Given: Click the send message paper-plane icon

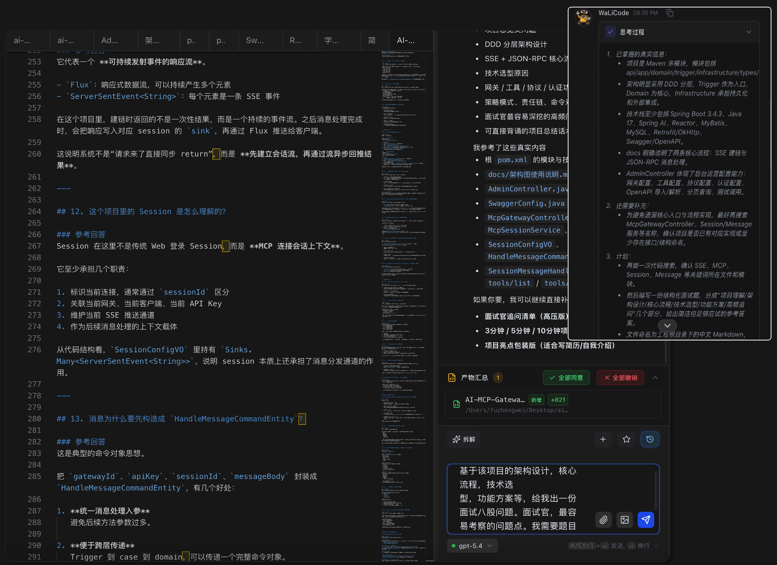Looking at the screenshot, I should point(646,520).
